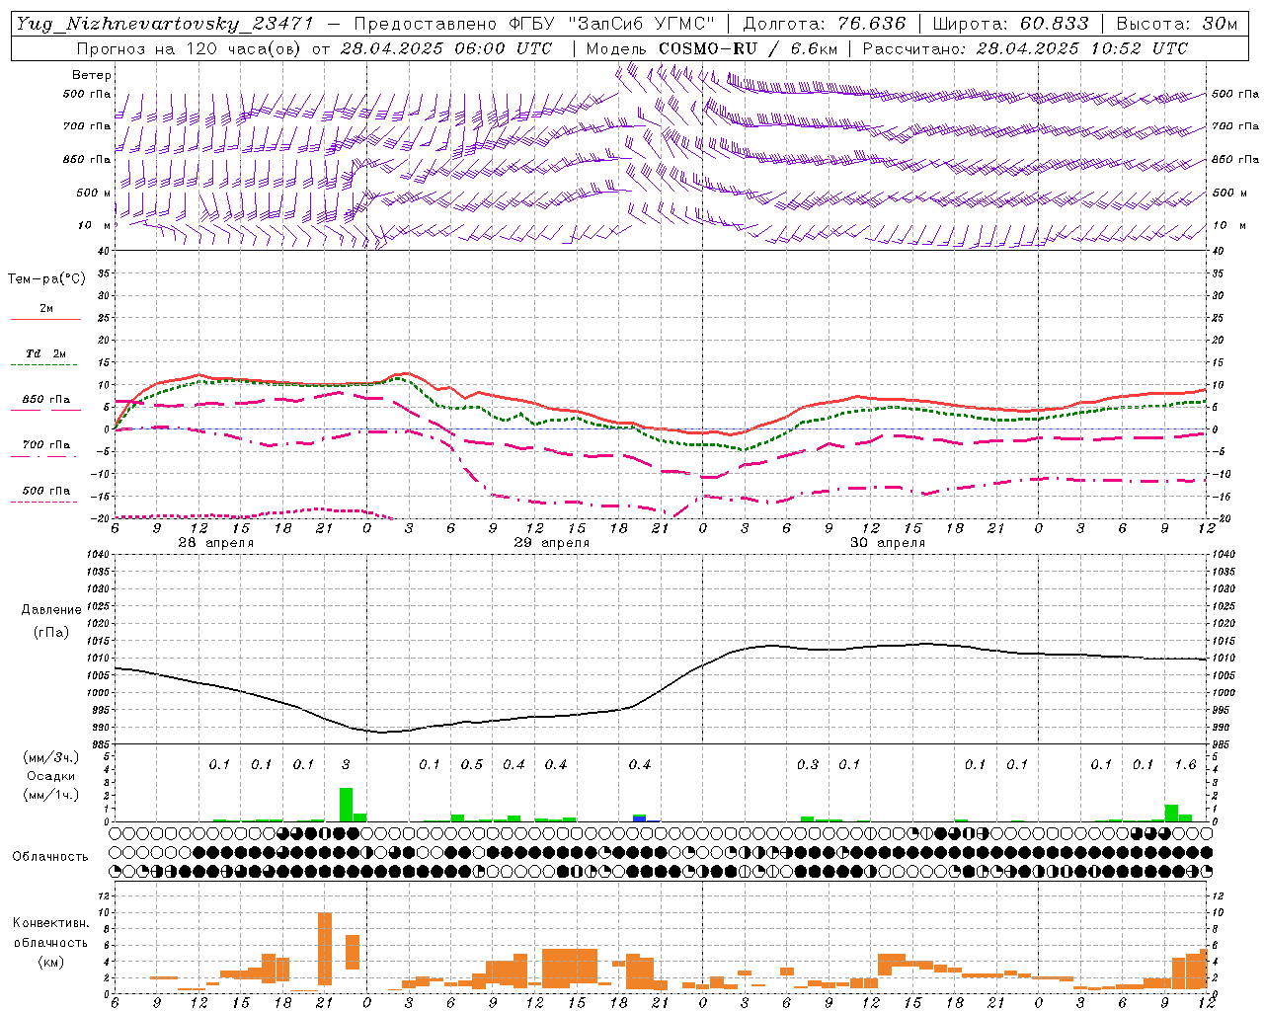The image size is (1264, 1011).
Task: Click the Осадки precipitation label
Action: tap(50, 776)
